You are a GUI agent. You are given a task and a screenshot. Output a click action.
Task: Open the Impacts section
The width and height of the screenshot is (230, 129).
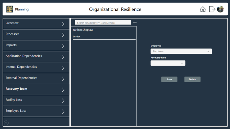pyautogui.click(x=36, y=46)
